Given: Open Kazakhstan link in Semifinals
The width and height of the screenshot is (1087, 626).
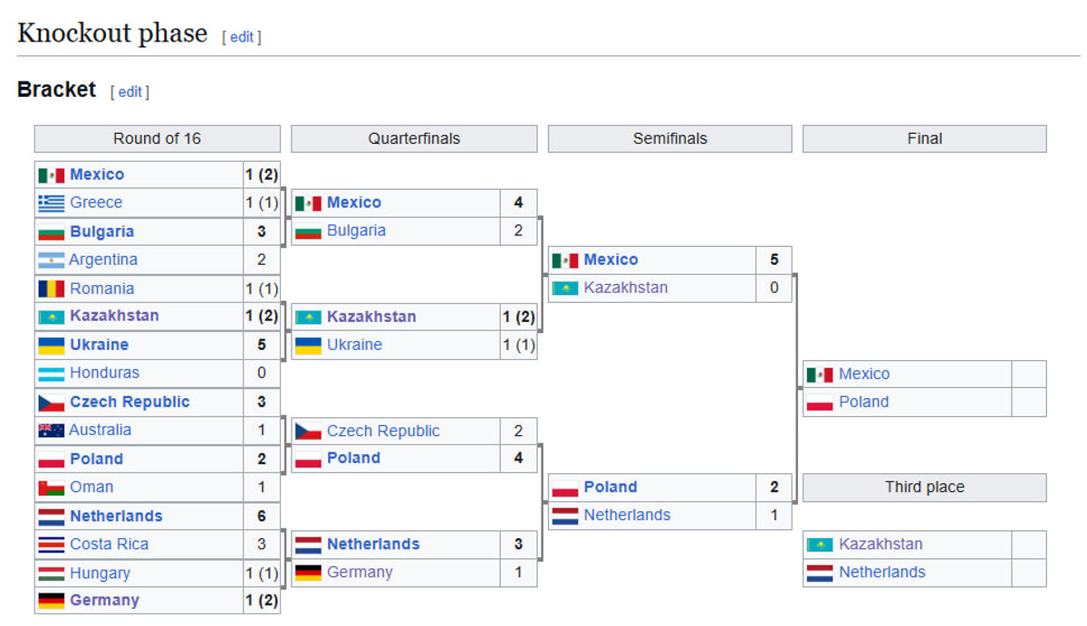Looking at the screenshot, I should coord(625,288).
